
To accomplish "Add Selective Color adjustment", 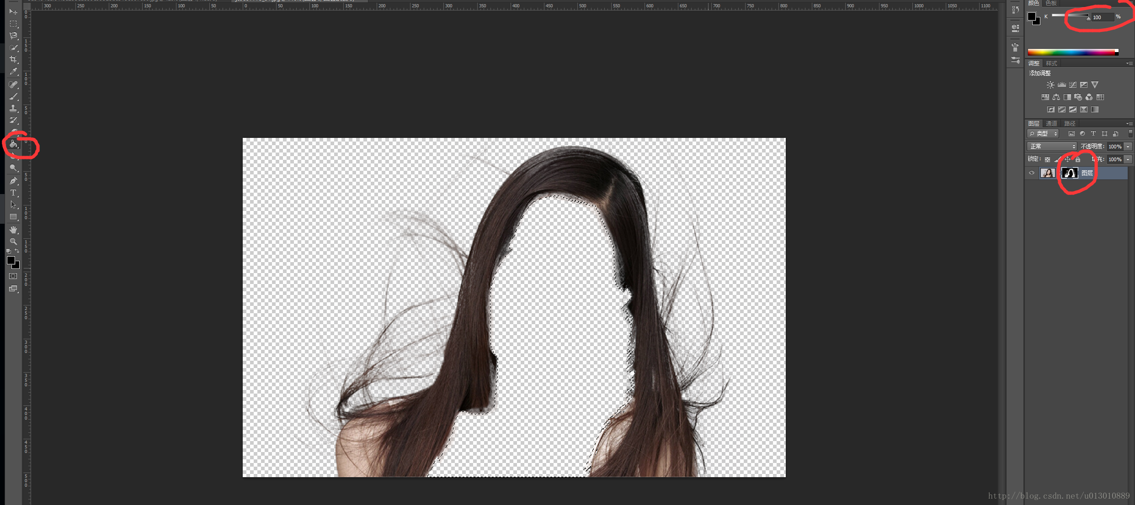I will pos(1084,110).
